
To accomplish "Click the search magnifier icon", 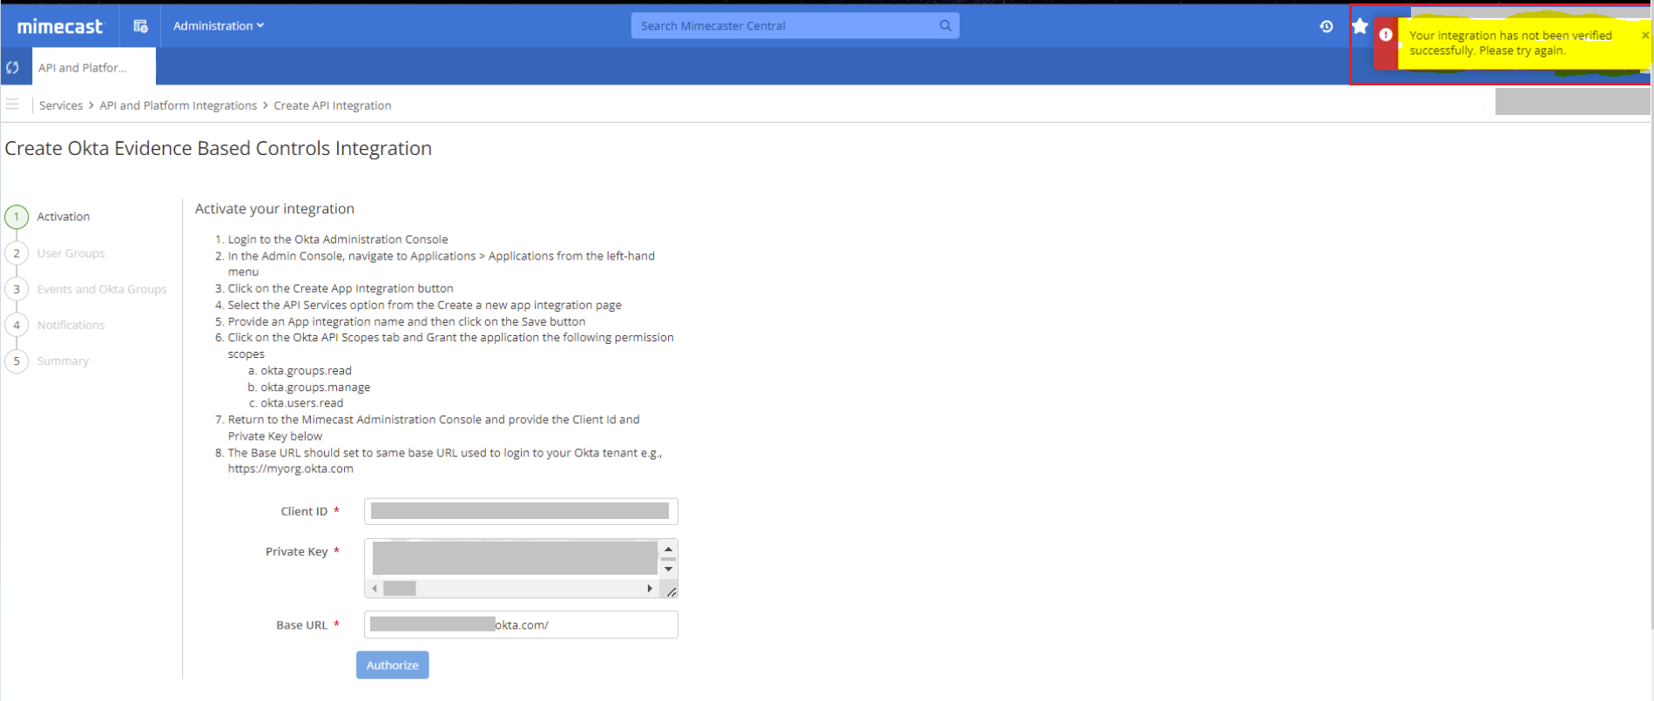I will (945, 26).
